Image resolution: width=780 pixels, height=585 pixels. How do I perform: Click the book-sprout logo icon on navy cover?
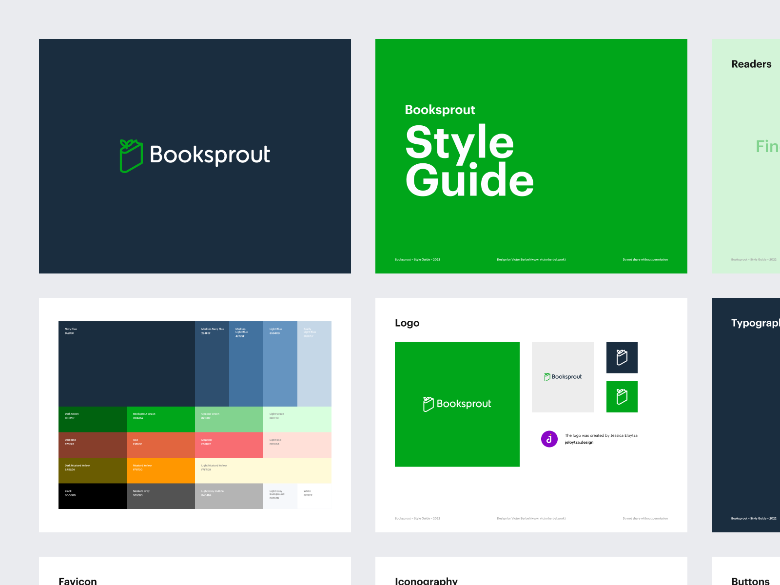[131, 156]
